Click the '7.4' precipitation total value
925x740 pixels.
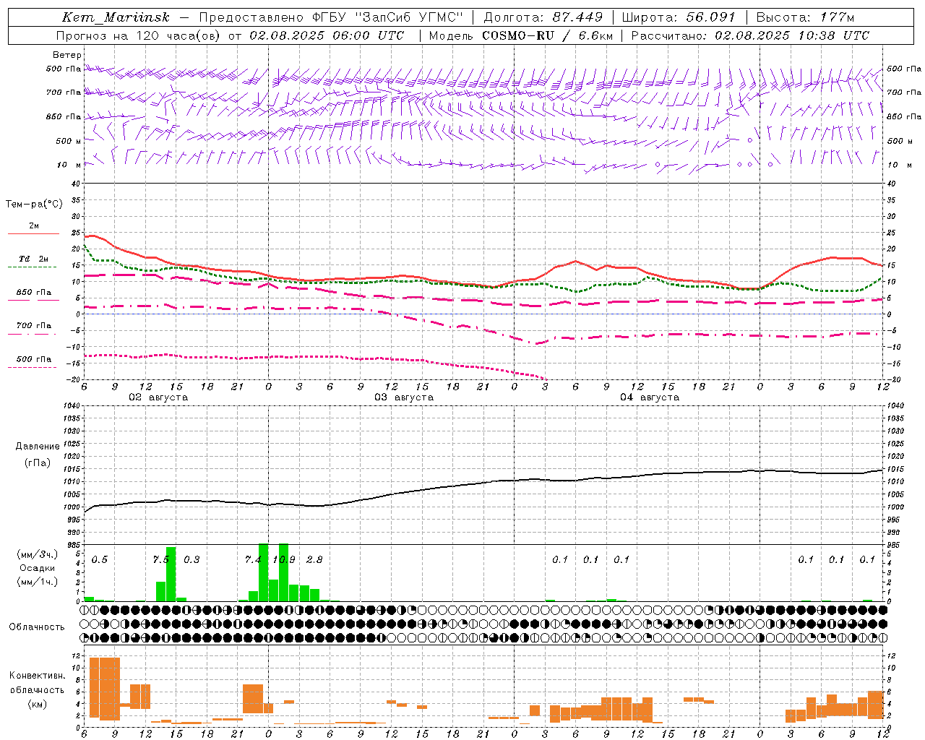coord(253,559)
